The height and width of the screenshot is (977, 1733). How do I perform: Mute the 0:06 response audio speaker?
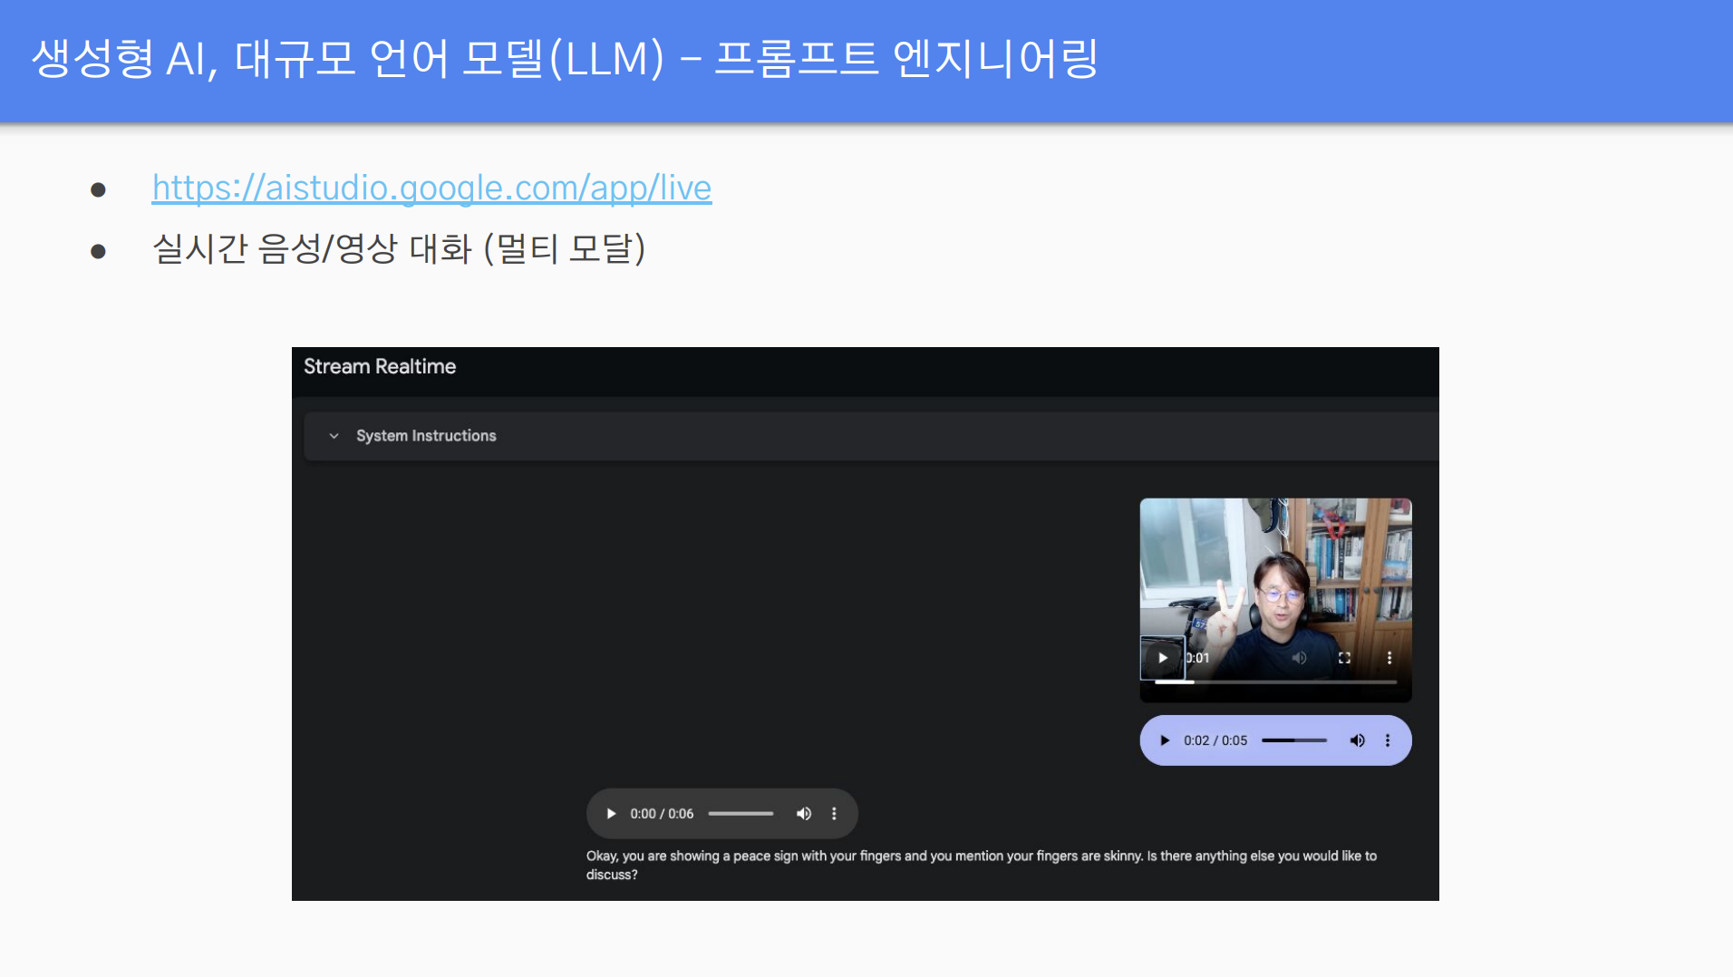point(803,814)
